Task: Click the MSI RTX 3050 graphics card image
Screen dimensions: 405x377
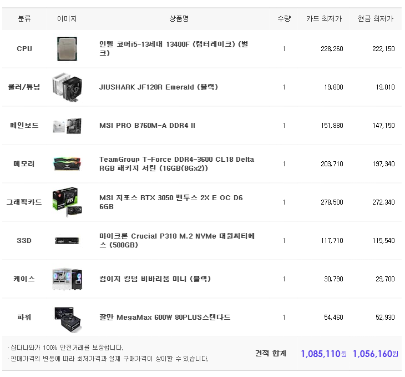Action: [66, 202]
